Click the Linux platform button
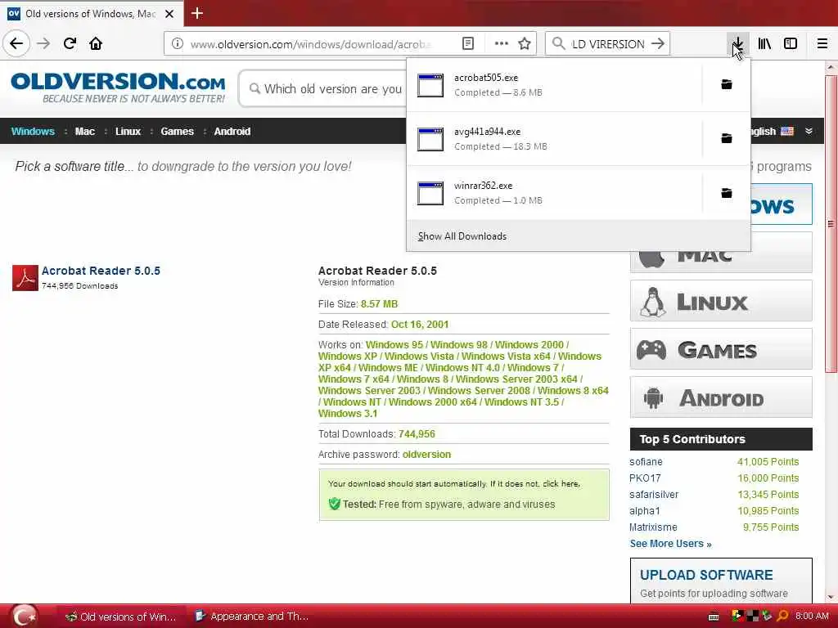The width and height of the screenshot is (838, 628). pos(721,301)
